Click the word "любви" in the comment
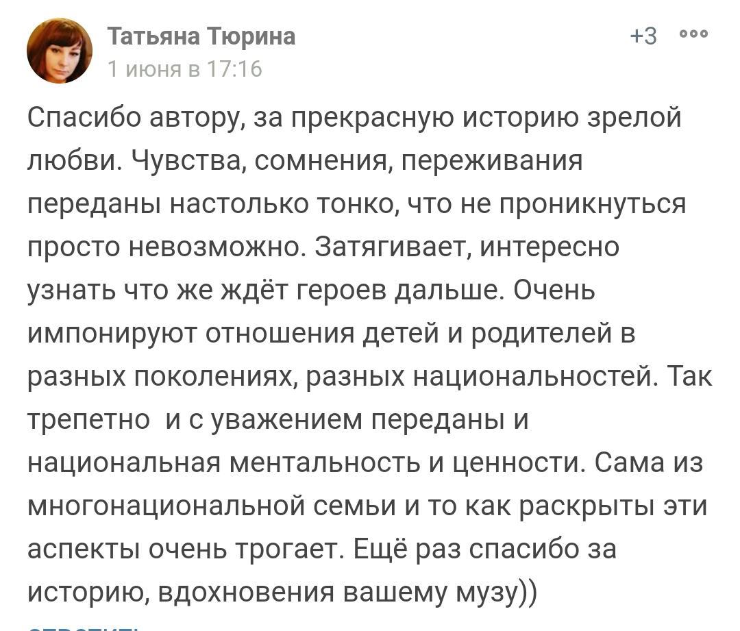This screenshot has width=740, height=631. [x=71, y=162]
